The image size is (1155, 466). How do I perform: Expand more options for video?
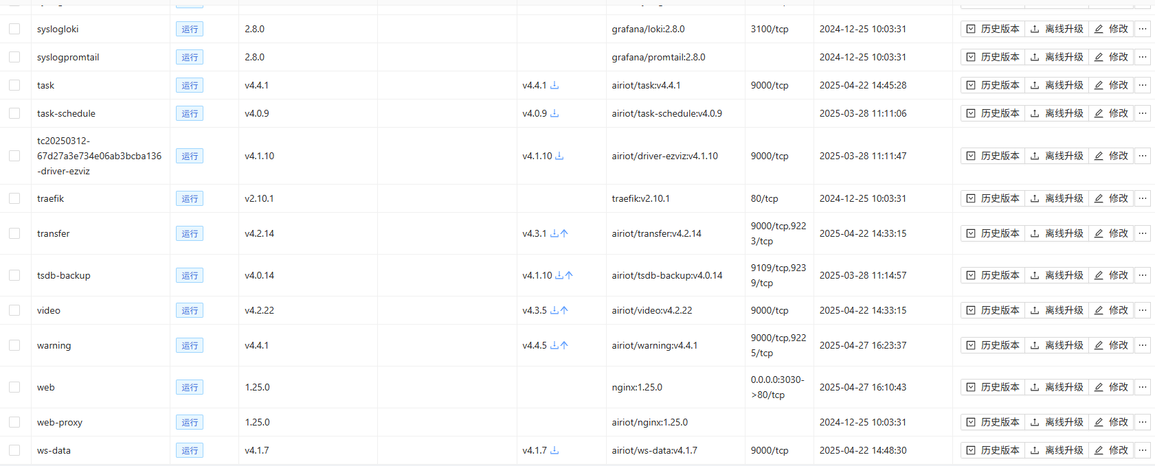pyautogui.click(x=1143, y=310)
